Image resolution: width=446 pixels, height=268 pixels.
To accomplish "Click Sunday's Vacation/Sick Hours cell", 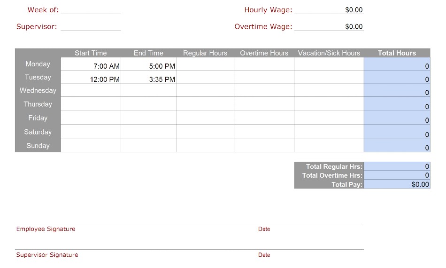I will pos(329,146).
